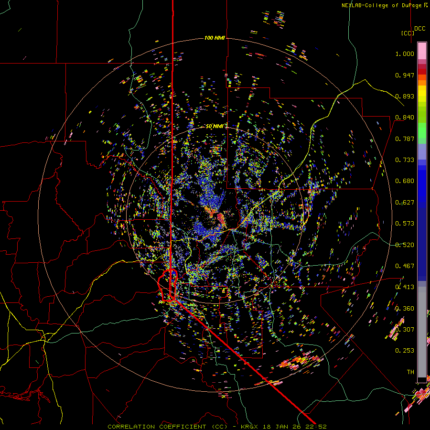Click the KRGX radar site identifier
430x430 pixels.
(x=250, y=427)
